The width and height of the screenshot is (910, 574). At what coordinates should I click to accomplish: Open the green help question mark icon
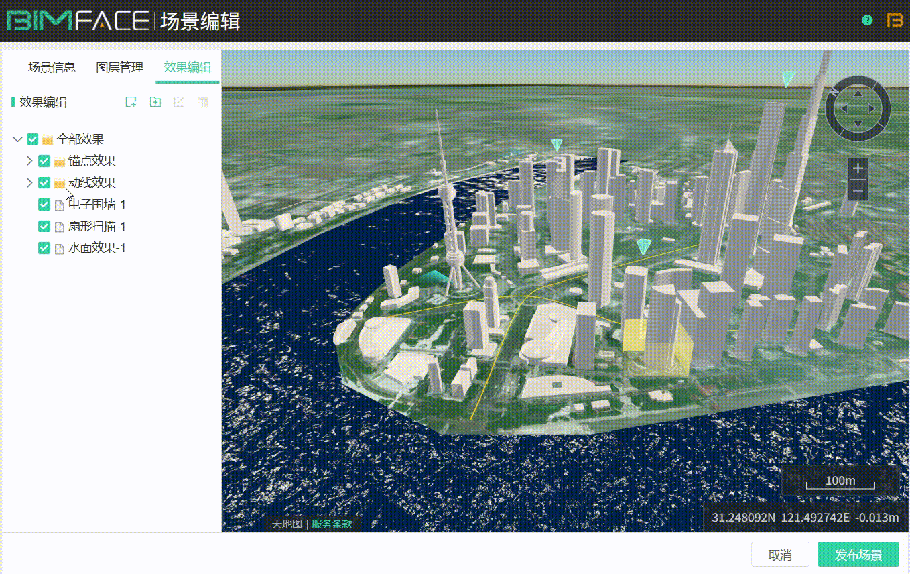[x=867, y=21]
